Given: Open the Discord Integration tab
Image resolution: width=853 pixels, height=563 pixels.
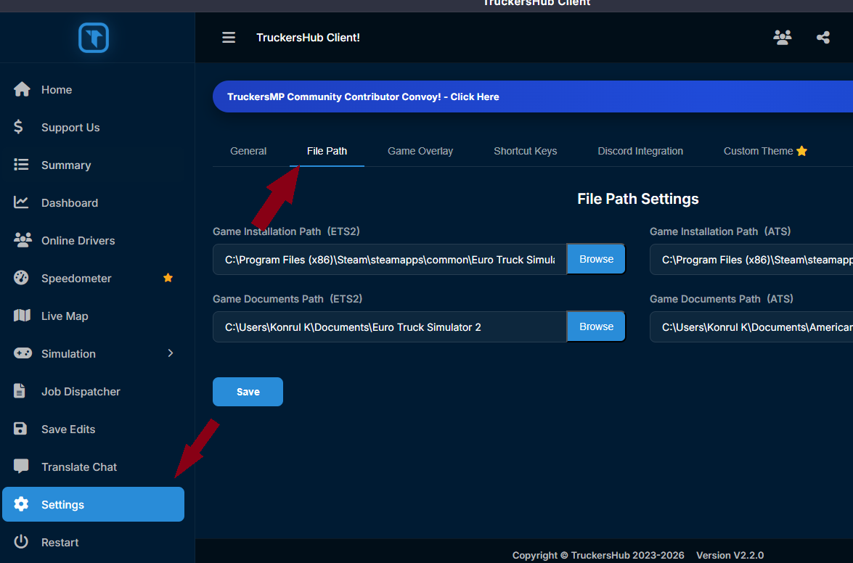Looking at the screenshot, I should (x=640, y=151).
